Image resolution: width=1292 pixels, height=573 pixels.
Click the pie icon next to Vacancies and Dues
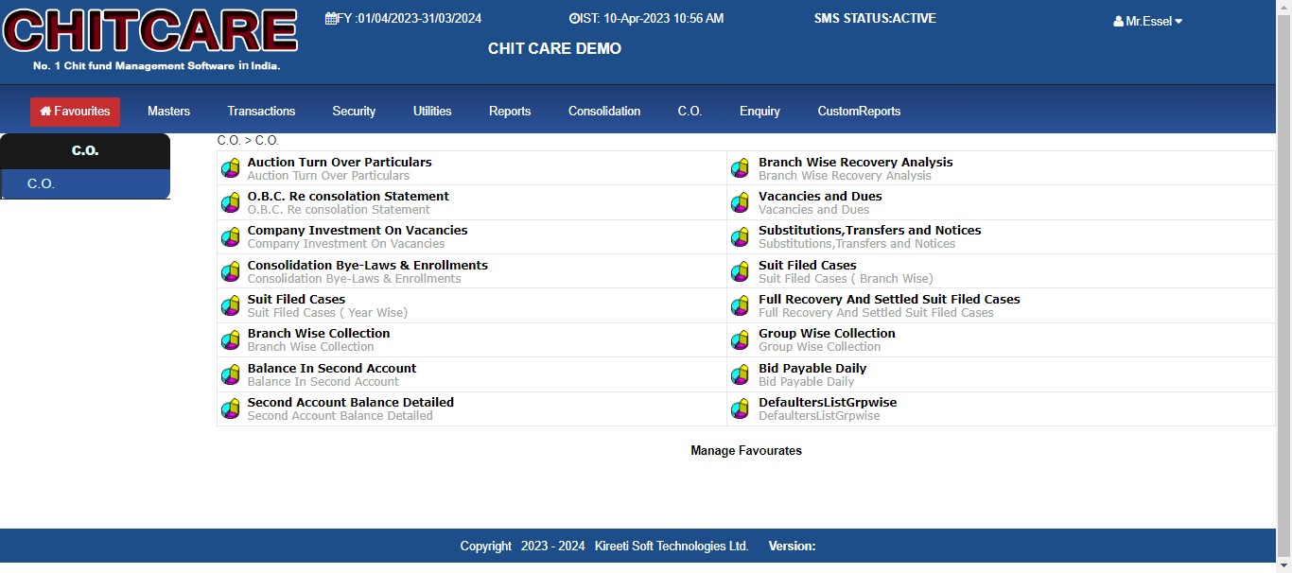(x=740, y=202)
